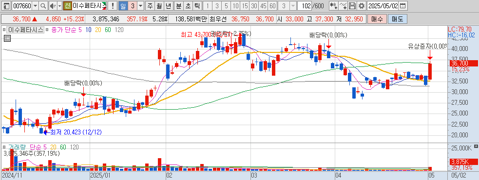
Task: Click the HC:-16.02 indicator text
Action: (x=461, y=35)
